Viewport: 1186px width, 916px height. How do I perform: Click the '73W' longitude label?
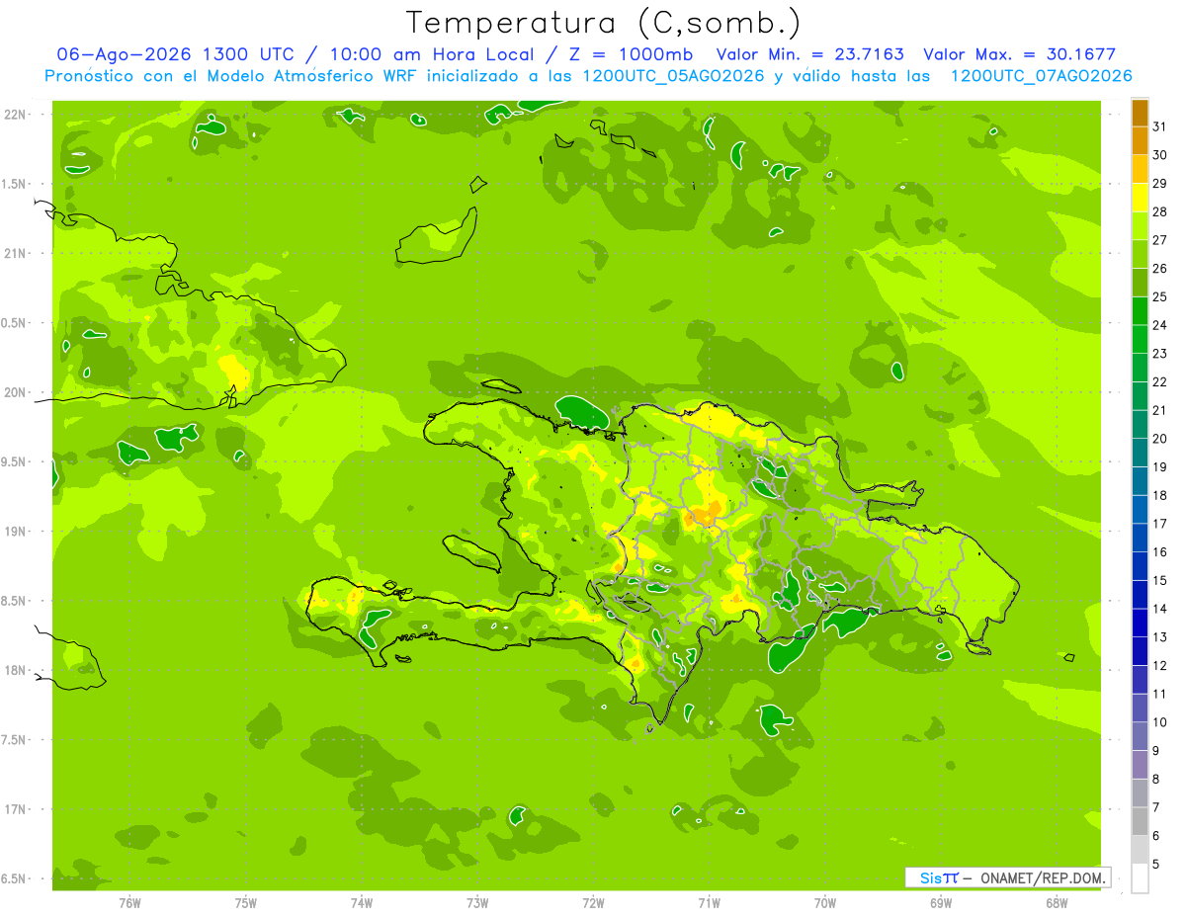tap(477, 902)
